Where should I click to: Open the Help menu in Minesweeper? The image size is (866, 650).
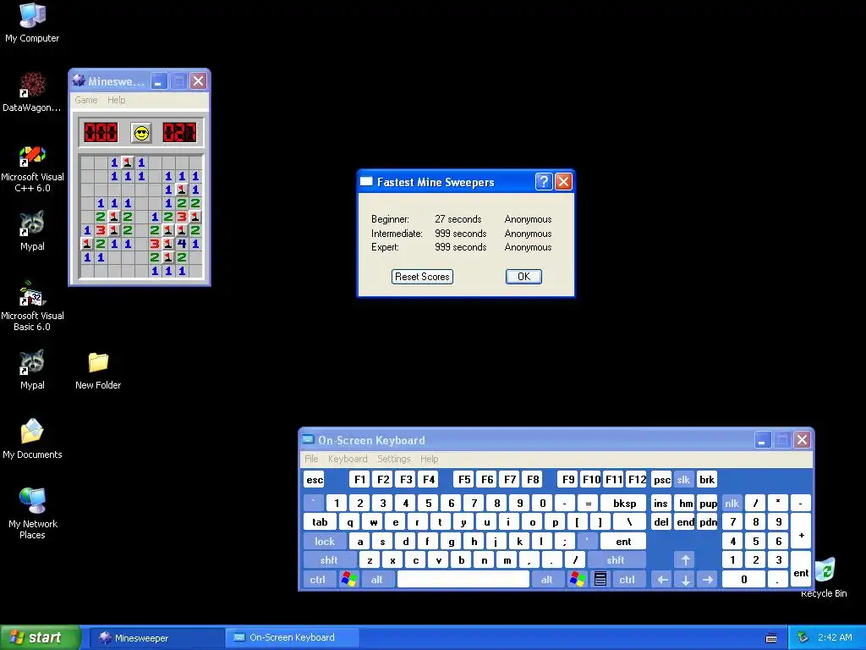[117, 100]
